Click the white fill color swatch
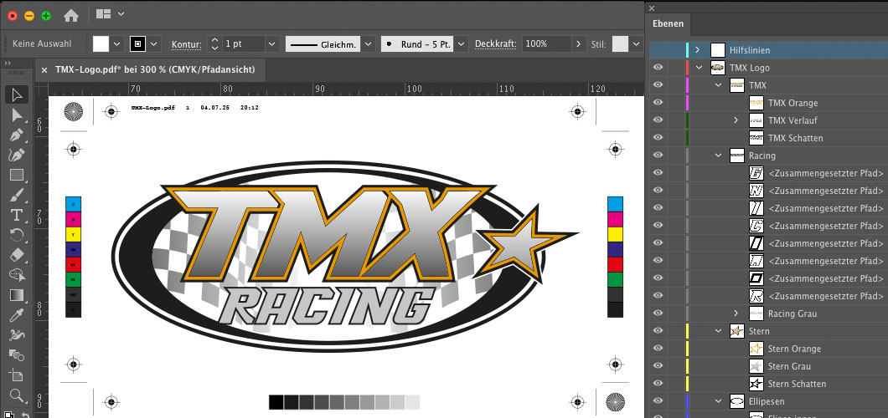This screenshot has width=888, height=418. pos(101,43)
